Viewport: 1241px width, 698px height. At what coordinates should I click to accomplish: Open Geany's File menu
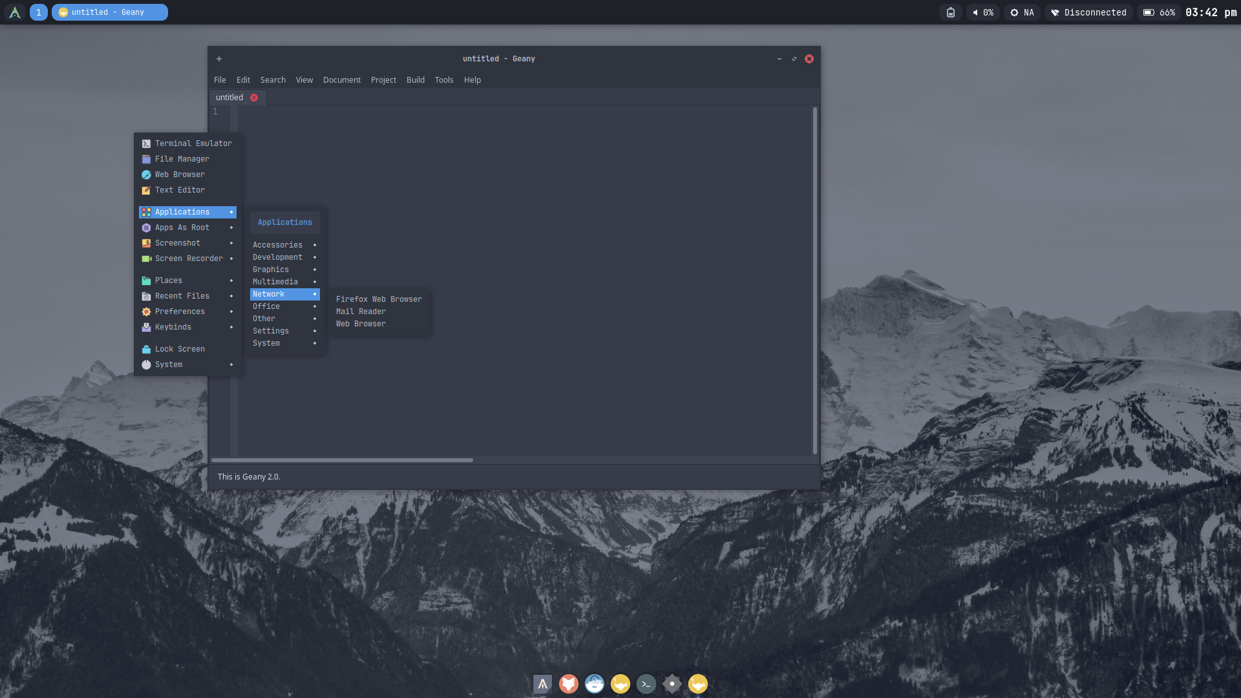tap(220, 80)
